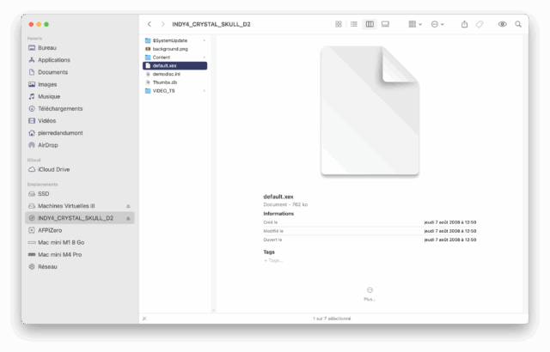Click the window title INDY4_CRYSTAL_SKULL_D2
The width and height of the screenshot is (550, 352).
pyautogui.click(x=211, y=24)
